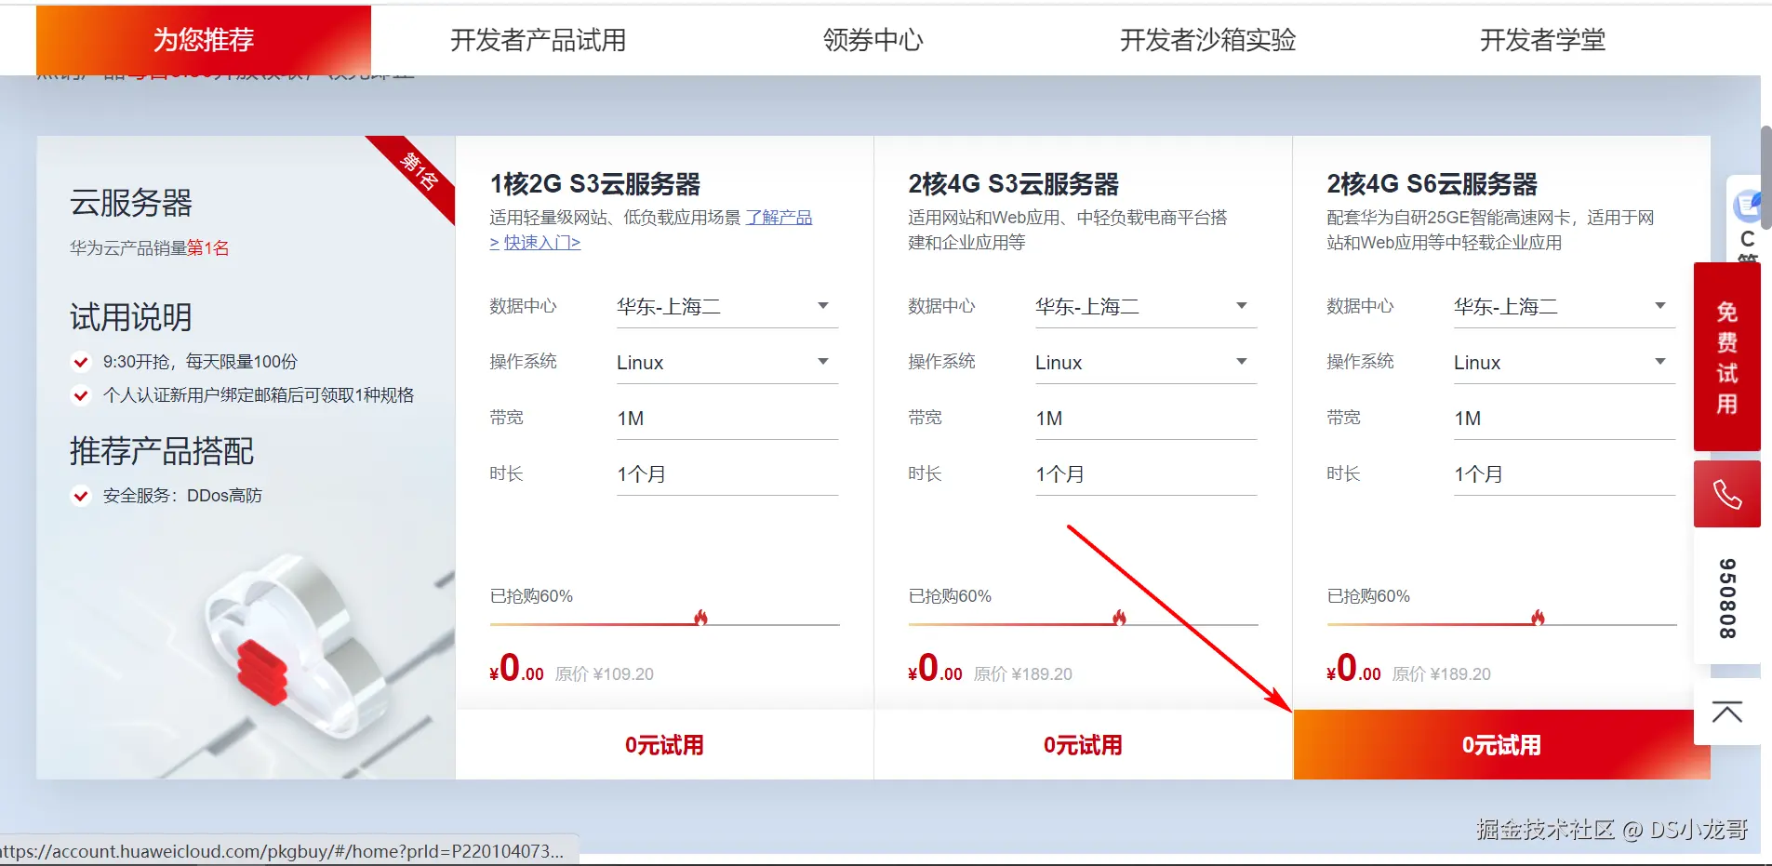Click the 9:30开抢，每天限量100份 line

click(200, 362)
